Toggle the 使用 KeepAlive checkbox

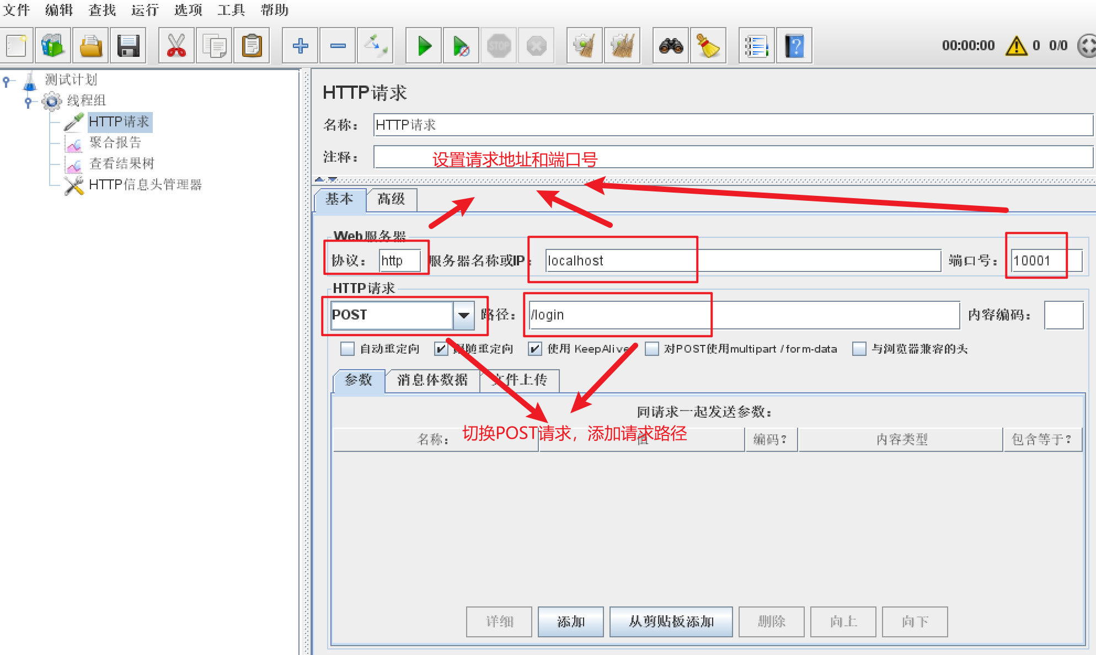point(534,349)
